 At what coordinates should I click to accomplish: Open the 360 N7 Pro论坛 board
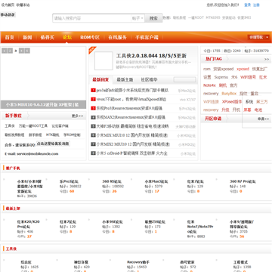(x=243, y=181)
